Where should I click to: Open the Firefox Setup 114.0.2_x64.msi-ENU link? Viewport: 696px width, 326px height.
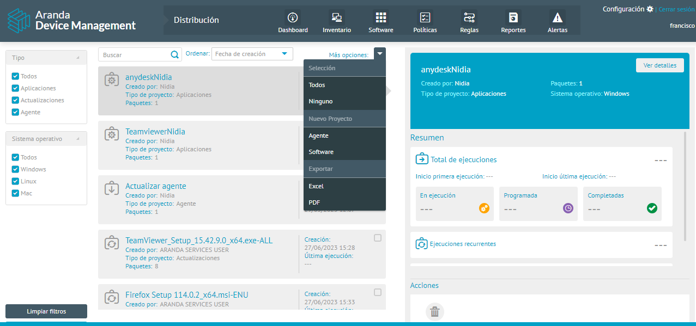(187, 295)
